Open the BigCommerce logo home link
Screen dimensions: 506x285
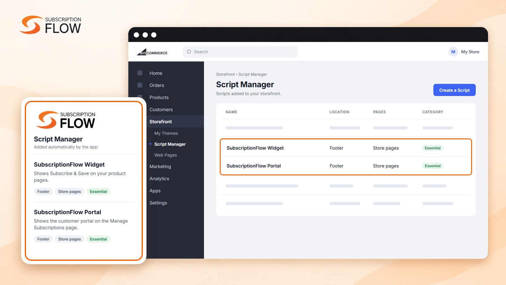(x=152, y=52)
